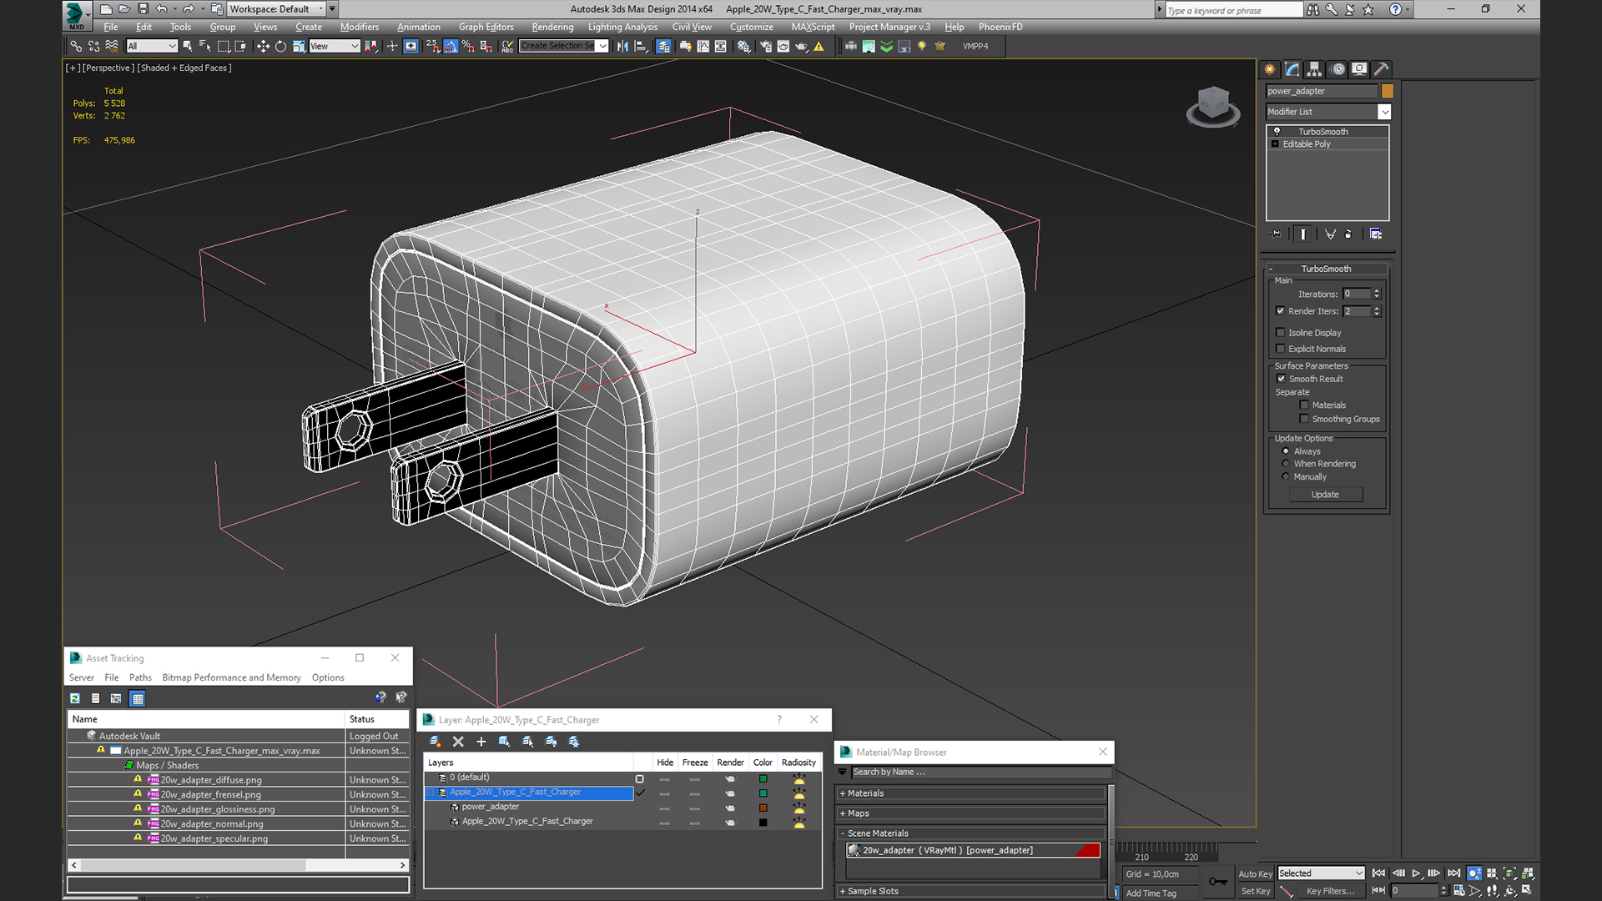Screen dimensions: 1602x901
Task: Open the Selected key filter dropdown
Action: point(1321,873)
